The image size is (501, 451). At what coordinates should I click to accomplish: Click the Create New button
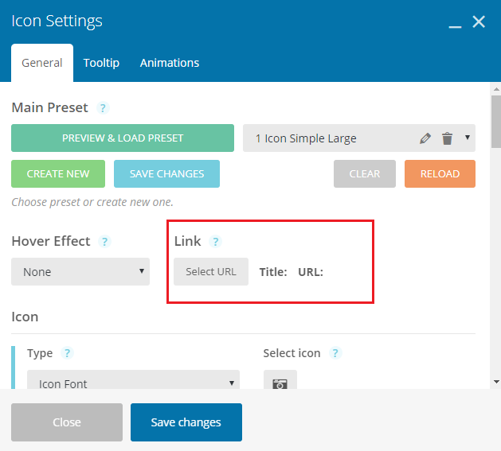point(58,173)
